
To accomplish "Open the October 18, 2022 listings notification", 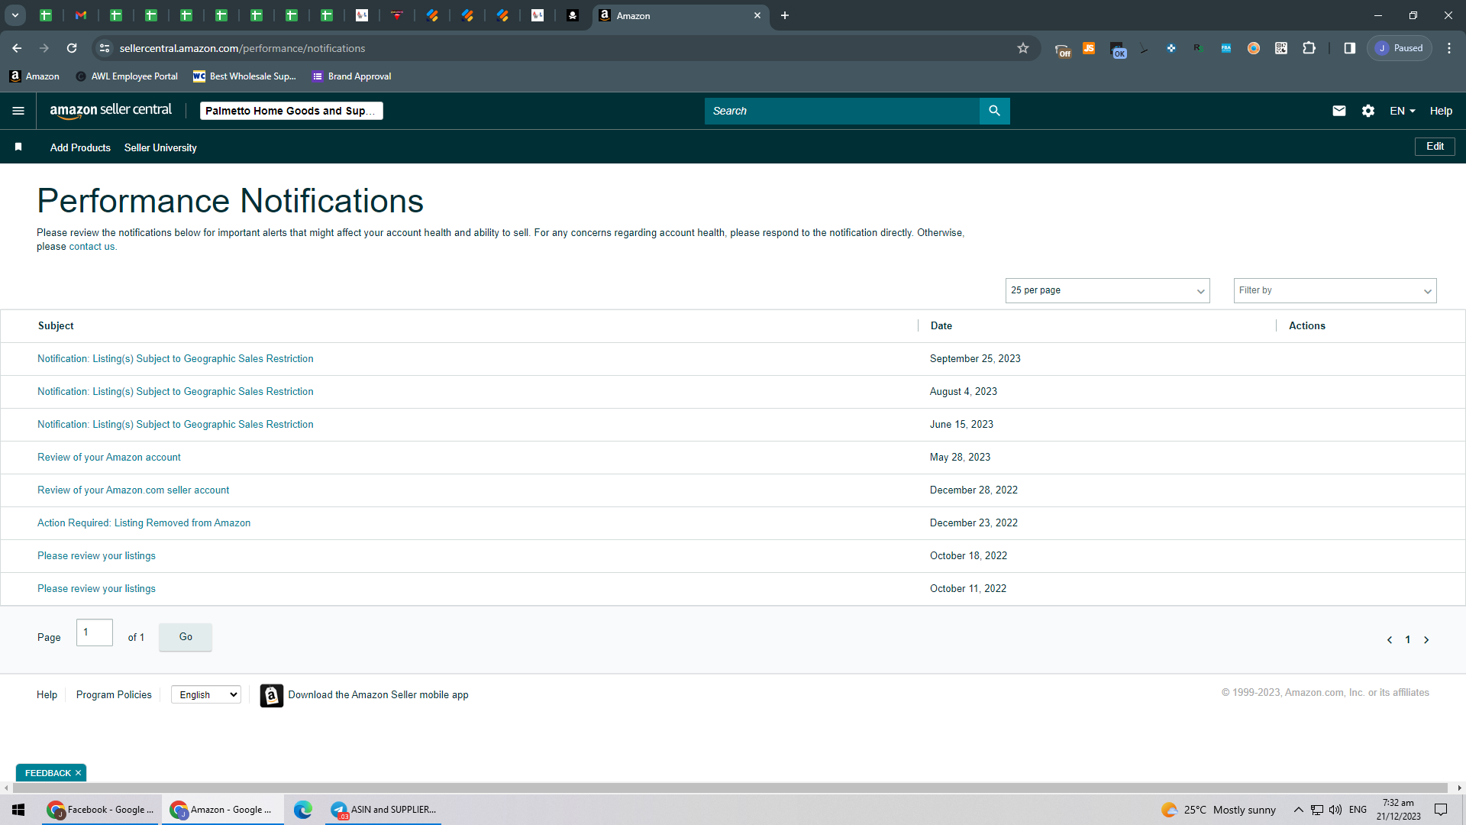I will [96, 556].
